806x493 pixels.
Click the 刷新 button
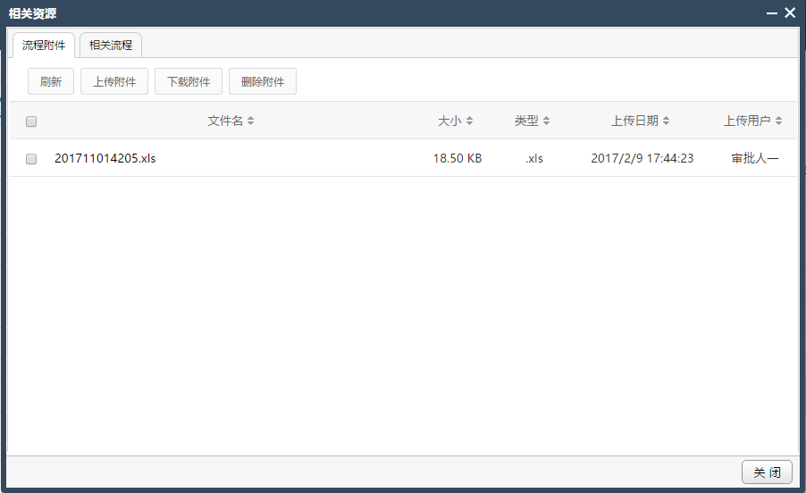(x=51, y=81)
